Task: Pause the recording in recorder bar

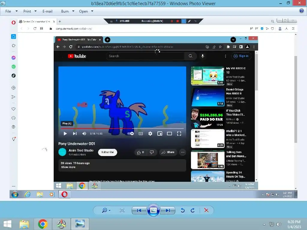Action: click(172, 21)
